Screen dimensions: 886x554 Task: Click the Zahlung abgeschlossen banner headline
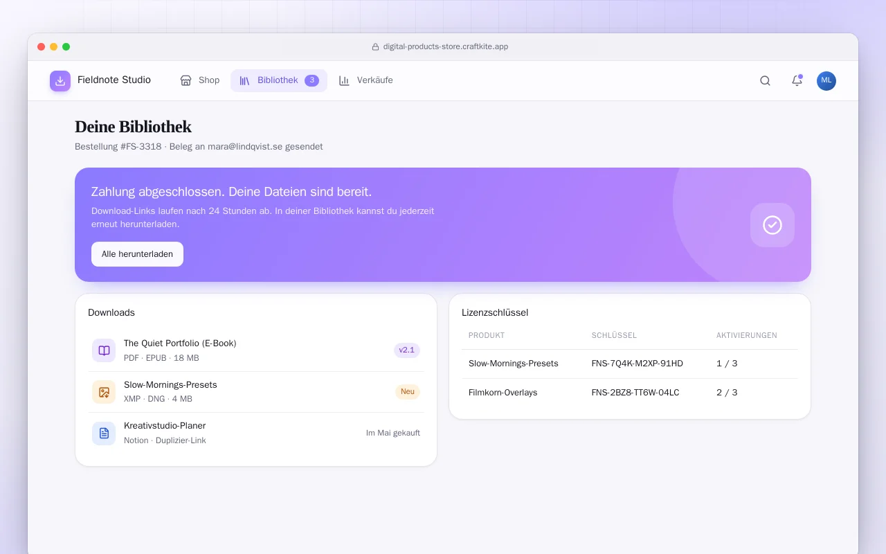tap(231, 192)
